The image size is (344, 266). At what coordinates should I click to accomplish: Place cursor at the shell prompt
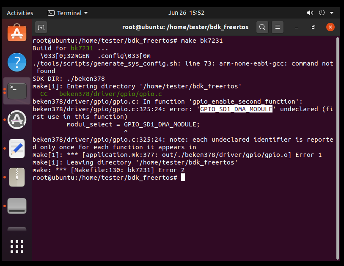pyautogui.click(x=183, y=177)
